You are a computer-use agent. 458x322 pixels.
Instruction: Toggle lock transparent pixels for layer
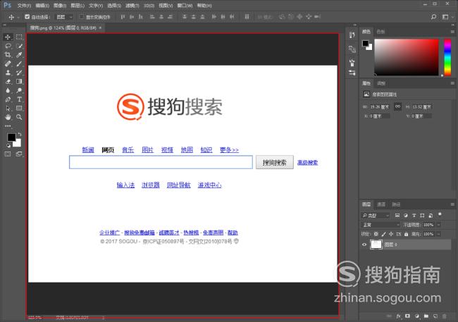376,234
